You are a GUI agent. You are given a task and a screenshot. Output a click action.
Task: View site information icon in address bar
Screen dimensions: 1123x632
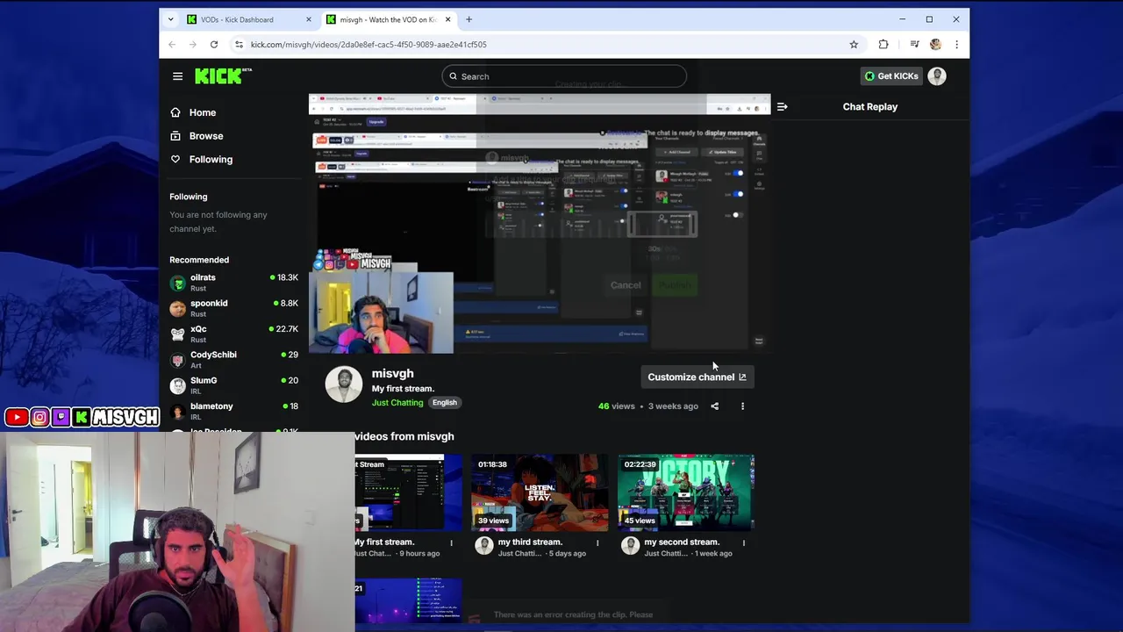239,45
